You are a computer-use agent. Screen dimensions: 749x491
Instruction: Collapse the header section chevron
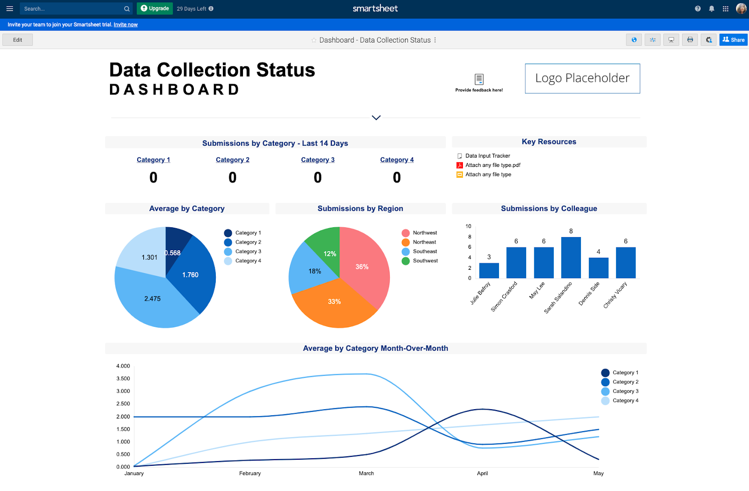coord(375,118)
